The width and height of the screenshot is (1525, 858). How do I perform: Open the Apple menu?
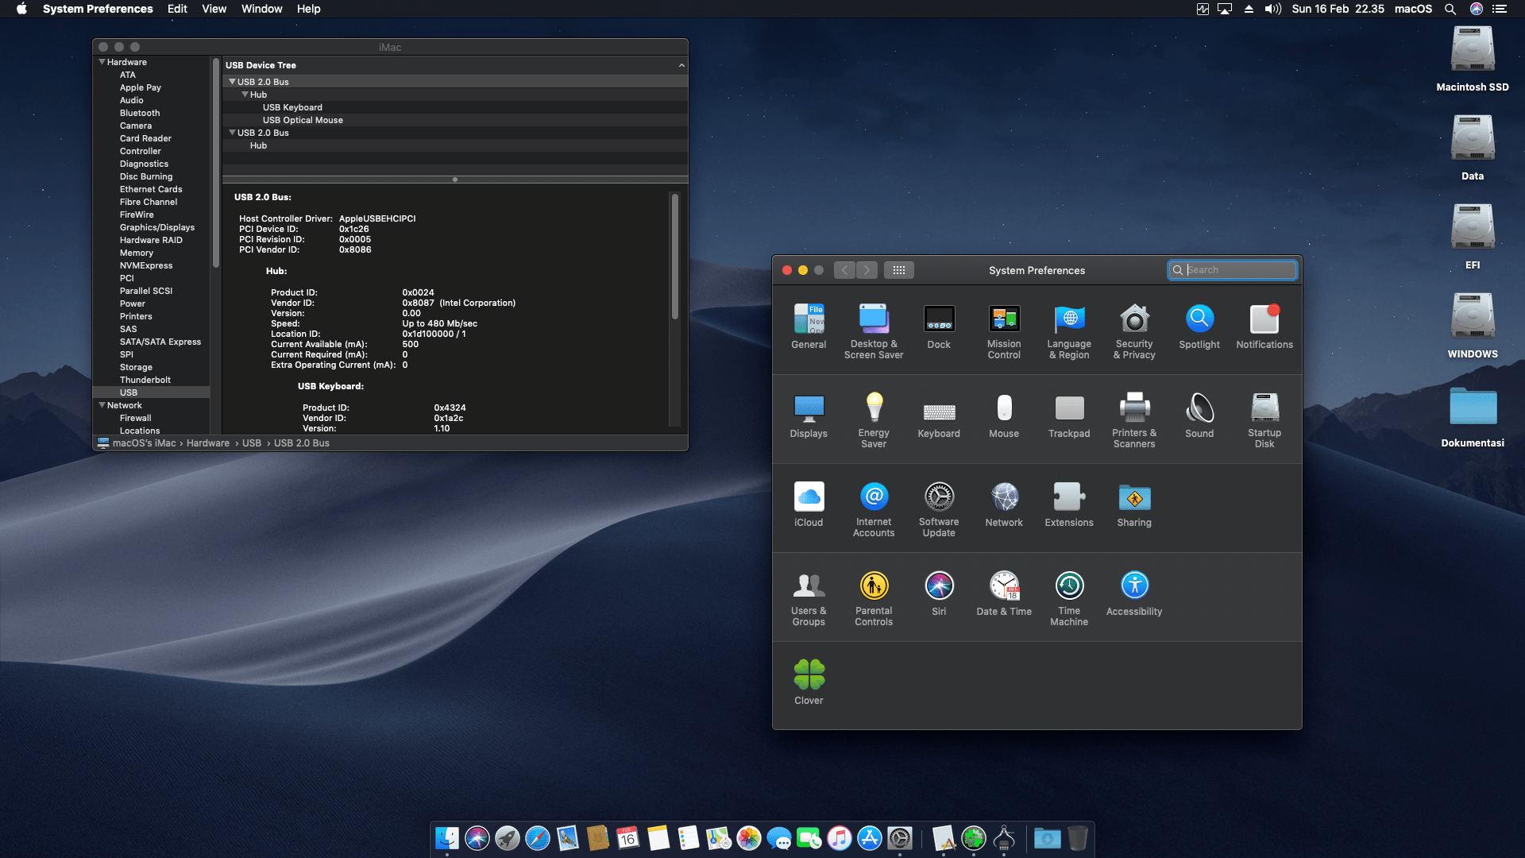coord(21,9)
